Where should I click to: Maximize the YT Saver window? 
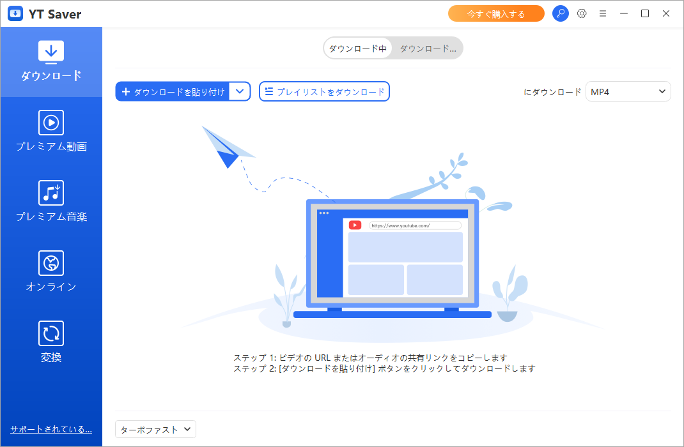point(645,13)
